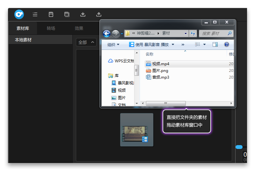Open the hamburger menu icon
Viewport: 255px width, 171px height.
point(35,14)
